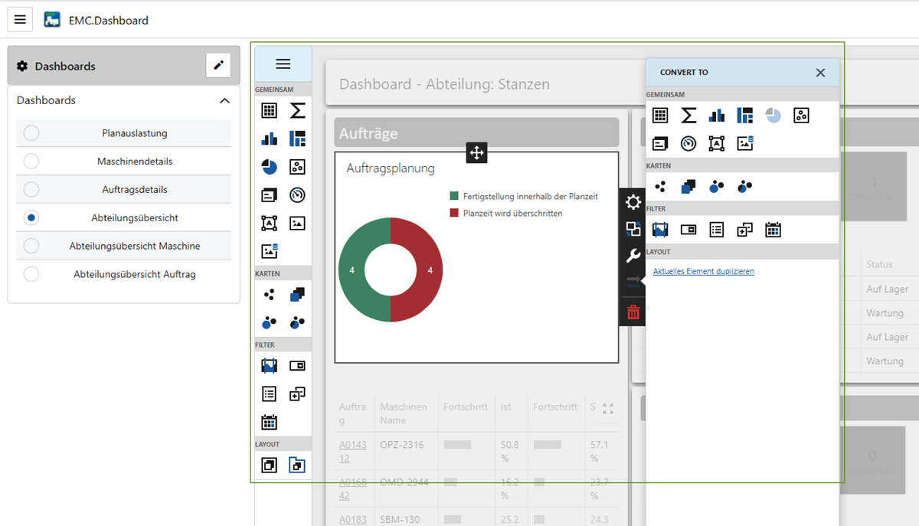Delete the selected item with red trash icon

pos(633,312)
